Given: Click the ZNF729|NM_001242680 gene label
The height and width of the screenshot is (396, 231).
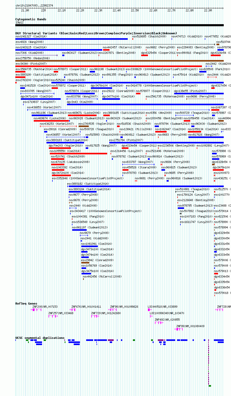Looking at the screenshot, I should 106,313.
